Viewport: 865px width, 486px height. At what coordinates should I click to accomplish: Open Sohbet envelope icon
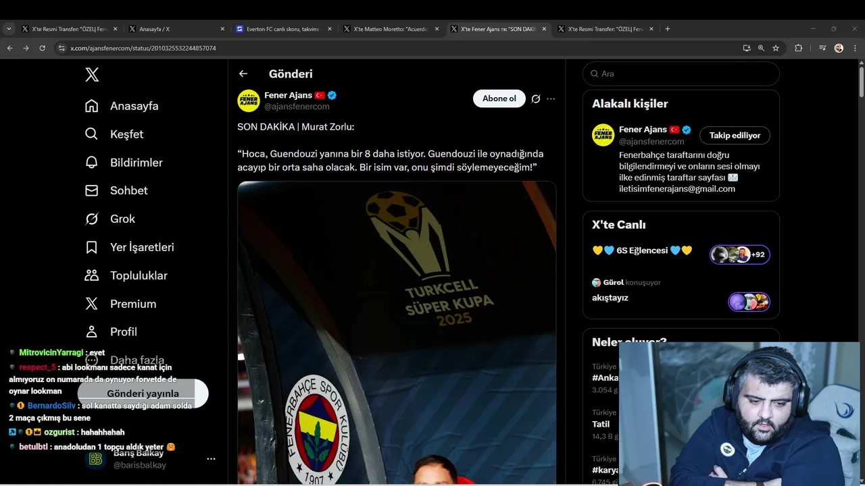point(92,191)
